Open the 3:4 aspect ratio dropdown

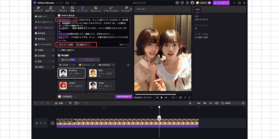point(174,98)
